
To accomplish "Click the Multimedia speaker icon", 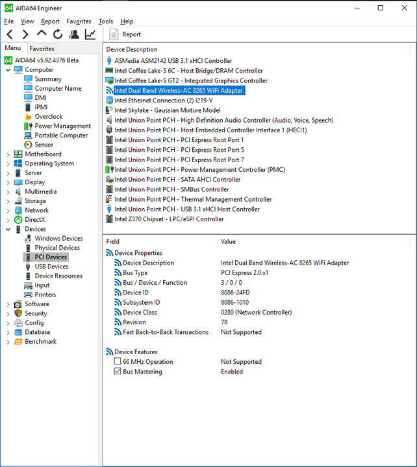I will tap(18, 191).
